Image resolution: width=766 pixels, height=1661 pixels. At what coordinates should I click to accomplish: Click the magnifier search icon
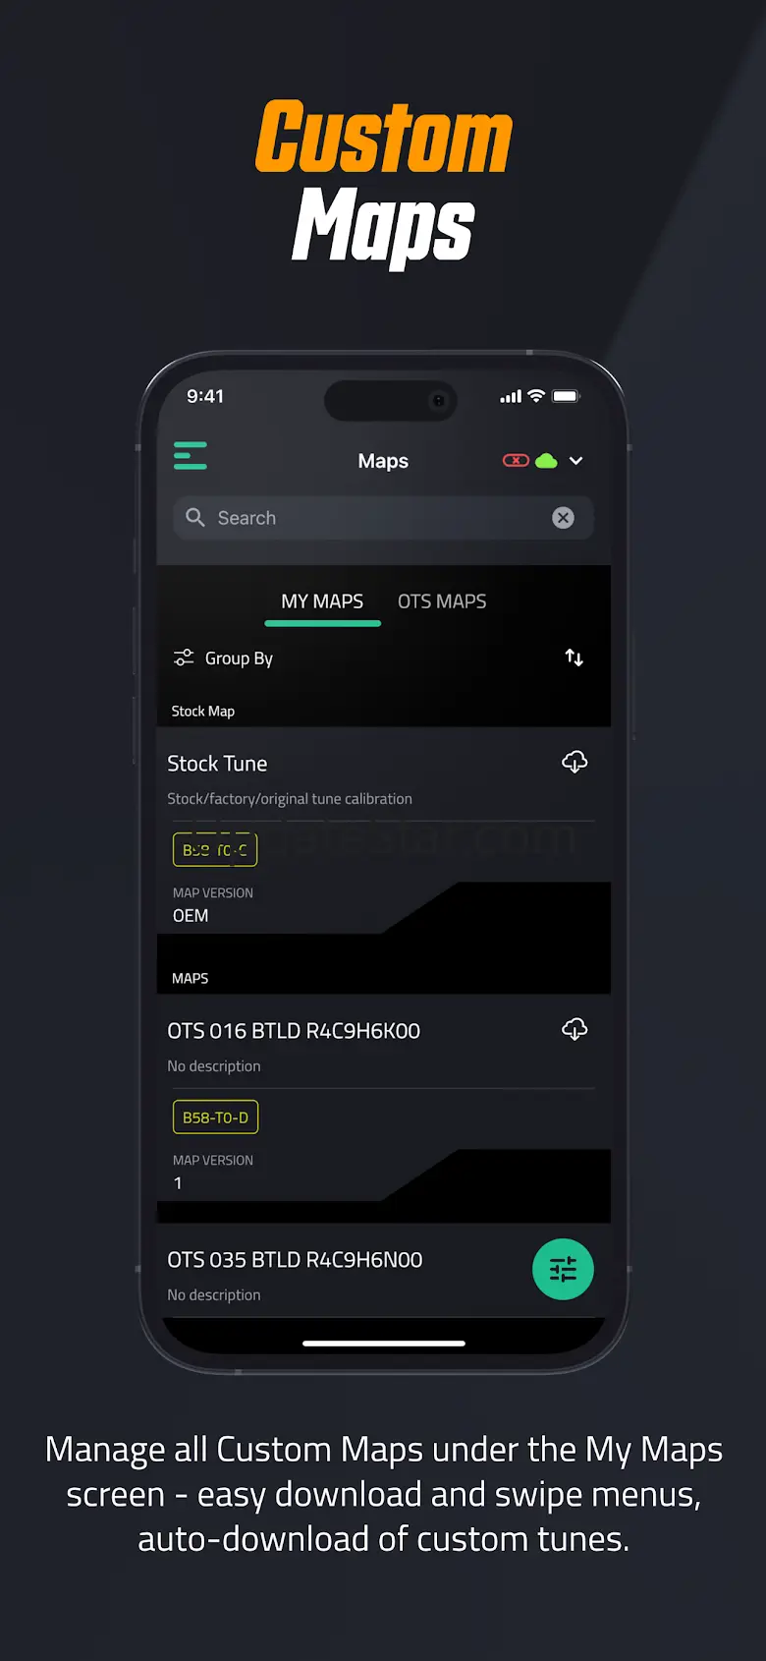[x=195, y=518]
